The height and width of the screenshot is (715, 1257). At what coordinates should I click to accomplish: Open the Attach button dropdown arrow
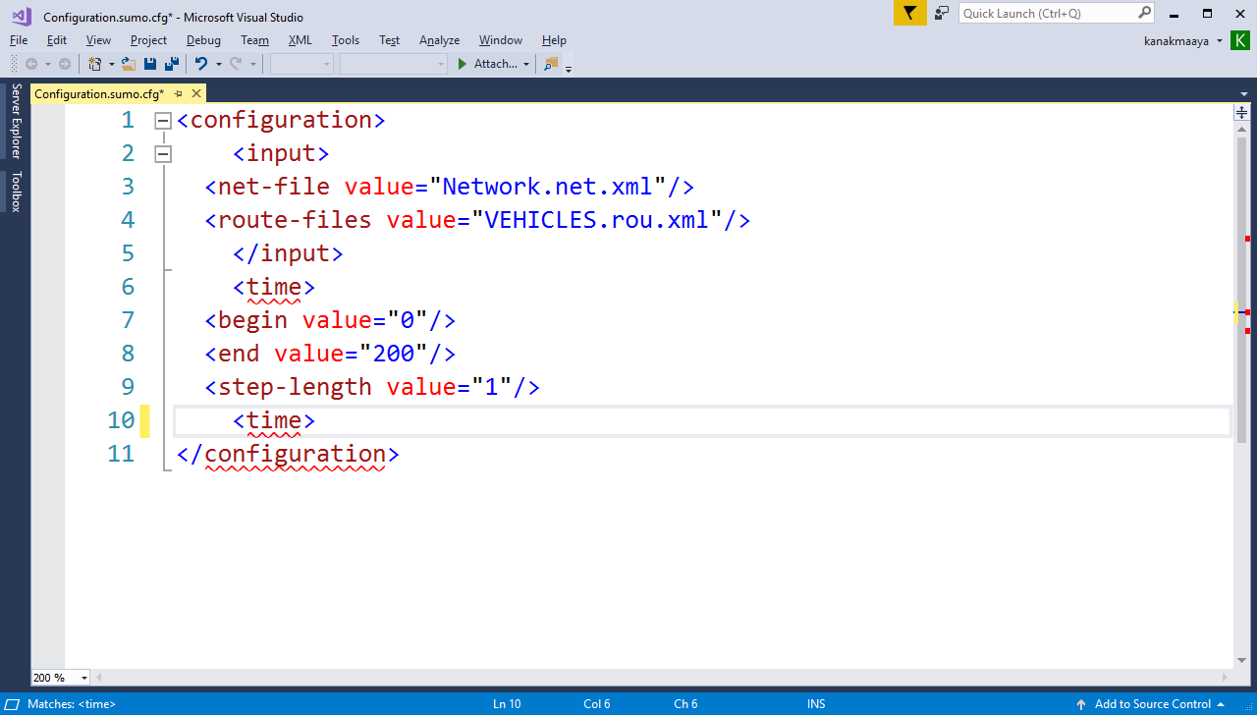[x=525, y=64]
